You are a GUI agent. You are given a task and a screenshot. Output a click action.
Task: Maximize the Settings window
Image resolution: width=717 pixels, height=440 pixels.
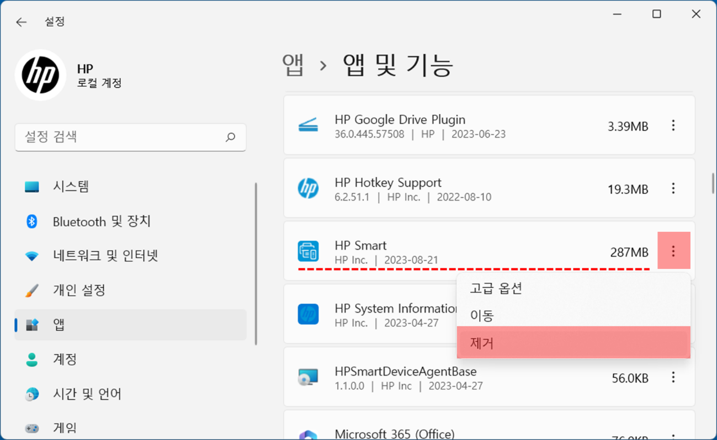657,14
